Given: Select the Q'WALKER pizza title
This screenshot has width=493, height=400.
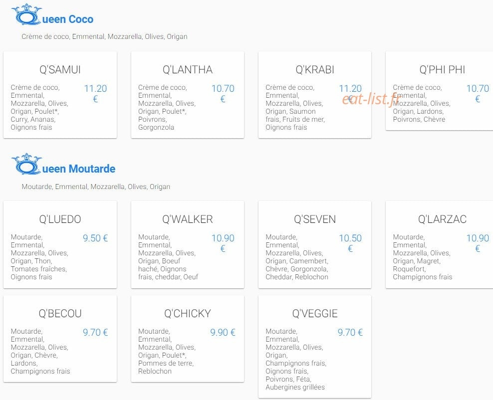Looking at the screenshot, I should [x=188, y=219].
